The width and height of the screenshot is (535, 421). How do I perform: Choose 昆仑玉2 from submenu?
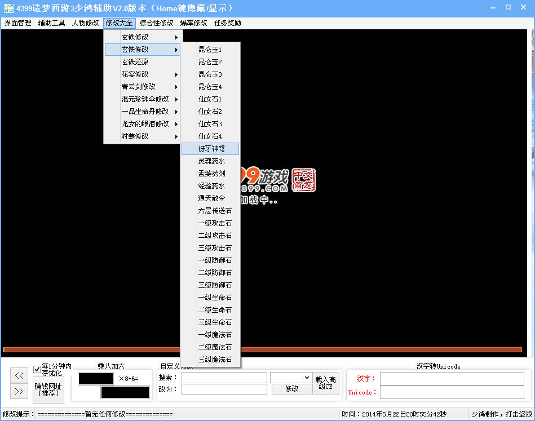coord(210,62)
